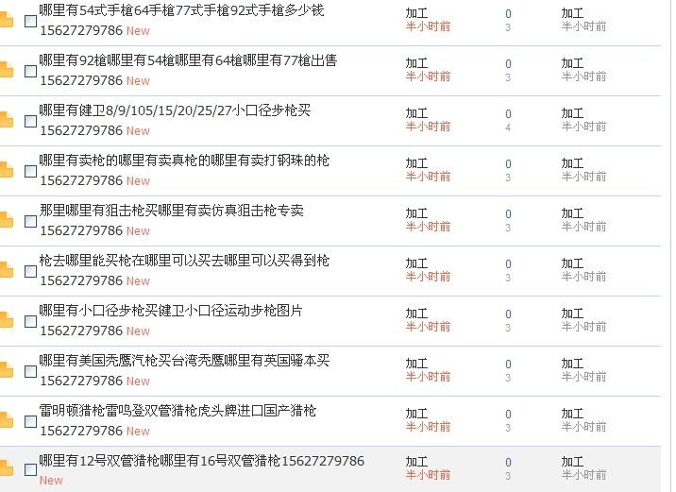676x492 pixels.
Task: Click 'New' badge under '美国秃鹰' thread
Action: coord(138,382)
